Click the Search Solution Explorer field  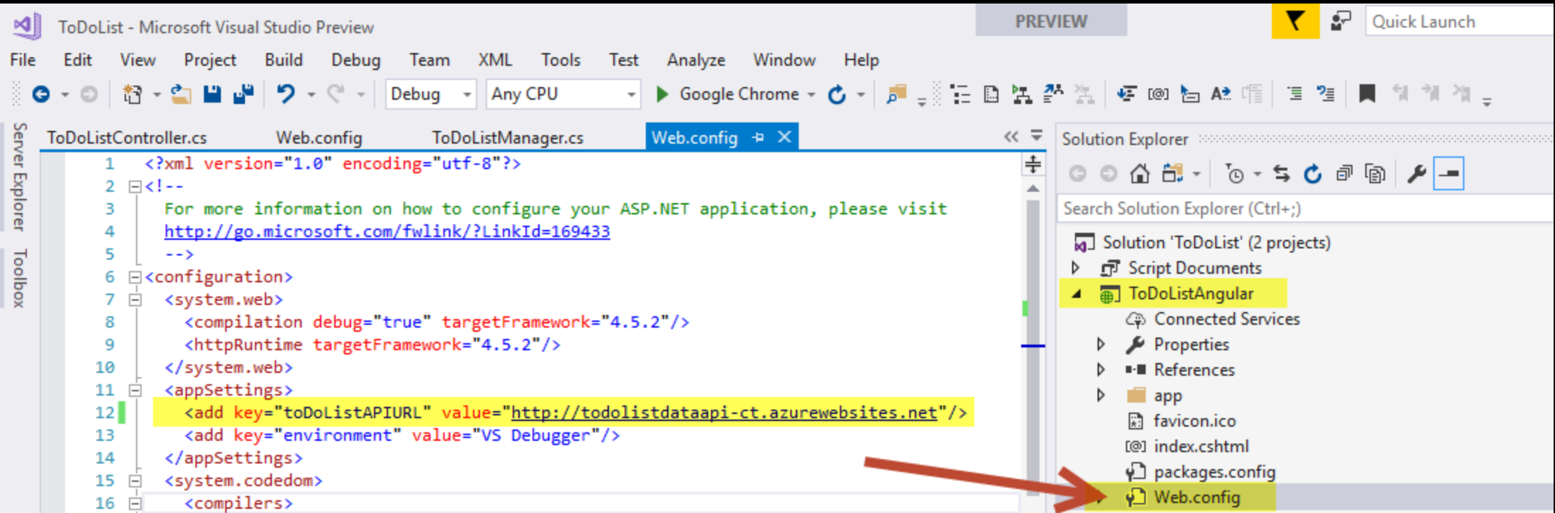(x=1306, y=209)
